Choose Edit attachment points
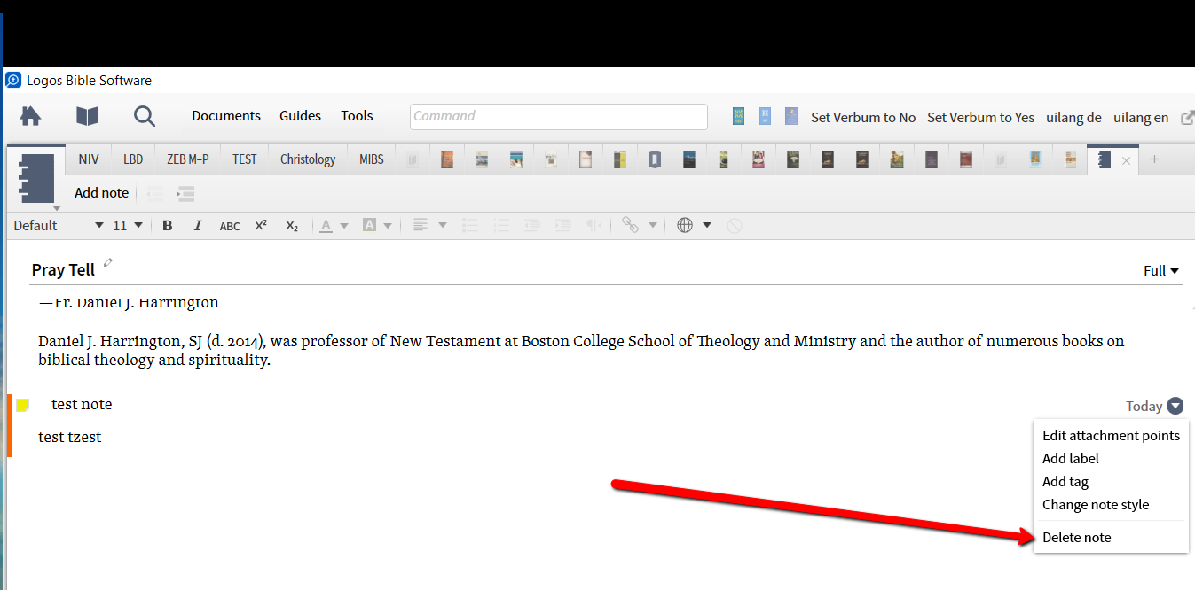Viewport: 1195px width, 590px height. (1112, 436)
